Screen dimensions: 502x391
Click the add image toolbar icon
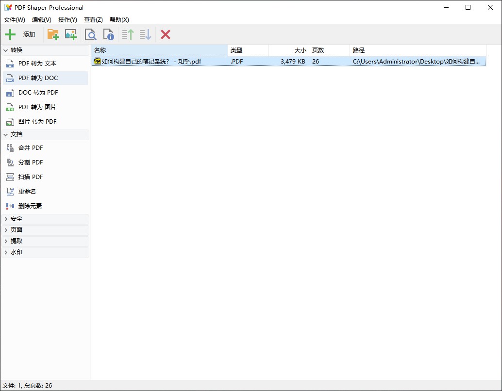(71, 34)
